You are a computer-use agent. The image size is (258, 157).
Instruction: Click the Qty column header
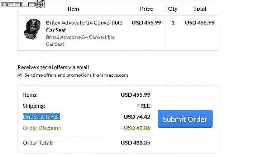point(173,9)
